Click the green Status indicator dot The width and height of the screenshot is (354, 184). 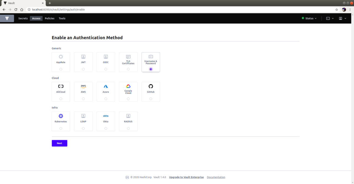[x=303, y=18]
